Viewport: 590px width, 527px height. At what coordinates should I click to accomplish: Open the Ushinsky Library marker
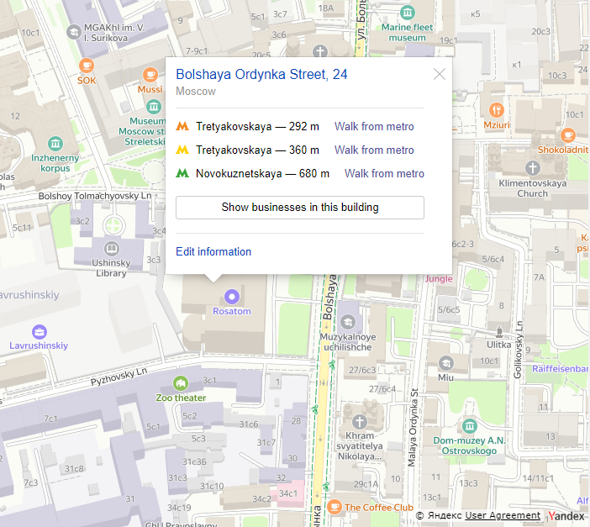111,248
